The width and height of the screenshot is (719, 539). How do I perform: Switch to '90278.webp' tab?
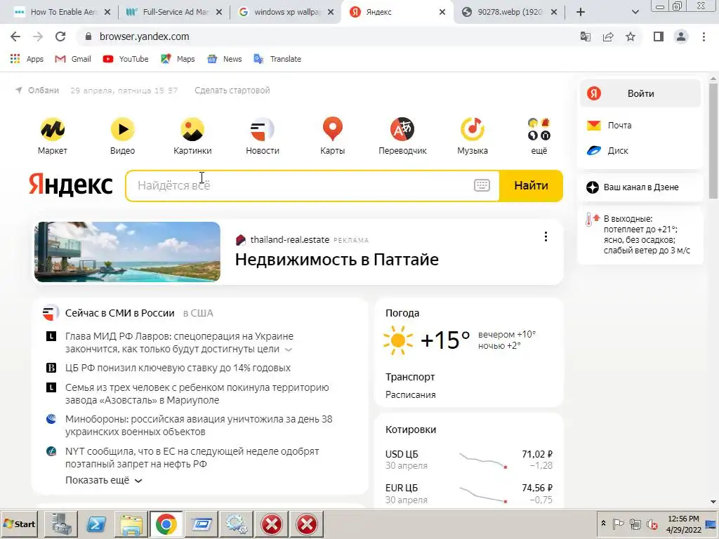(x=509, y=12)
